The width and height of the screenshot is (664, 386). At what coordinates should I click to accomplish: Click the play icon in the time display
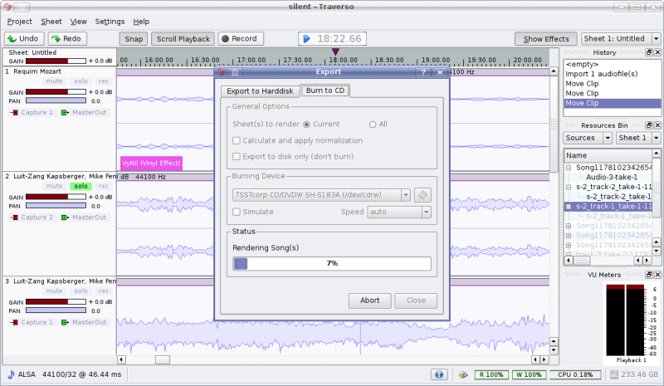(x=306, y=39)
